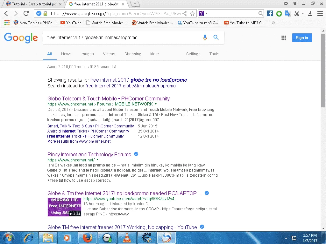The width and height of the screenshot is (326, 244).
Task: Click the magnifier in browser search box
Action: pyautogui.click(x=260, y=13)
